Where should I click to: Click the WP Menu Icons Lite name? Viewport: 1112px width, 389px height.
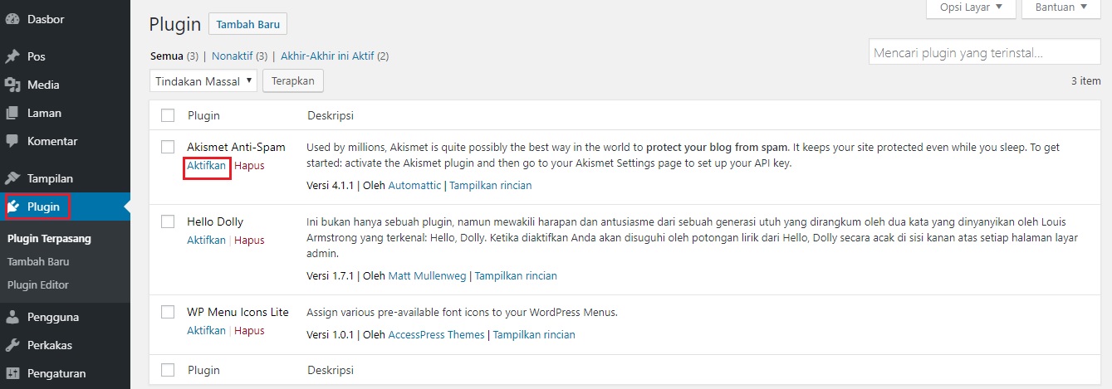[x=238, y=312]
